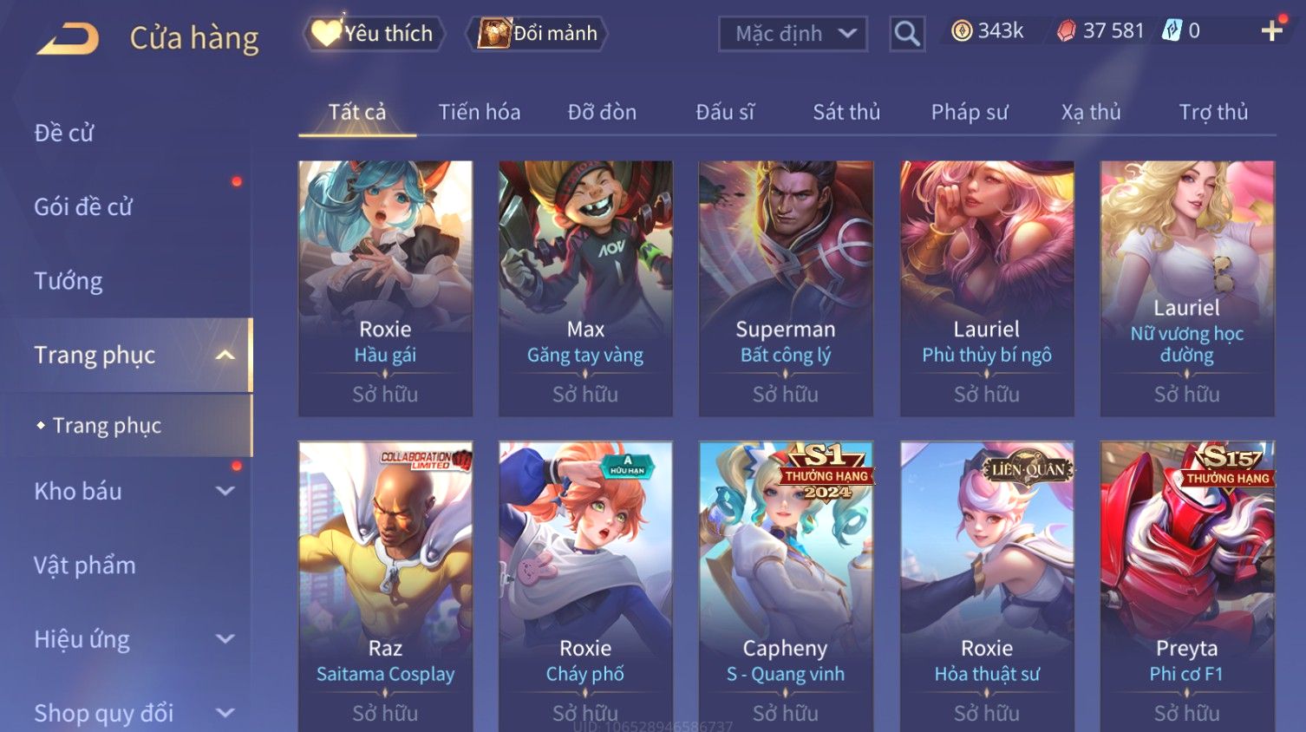The height and width of the screenshot is (732, 1306).
Task: Open the heart Yêu thích favorites
Action: point(374,34)
